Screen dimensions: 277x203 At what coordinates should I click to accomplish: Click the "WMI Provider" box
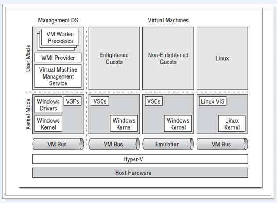coord(58,58)
